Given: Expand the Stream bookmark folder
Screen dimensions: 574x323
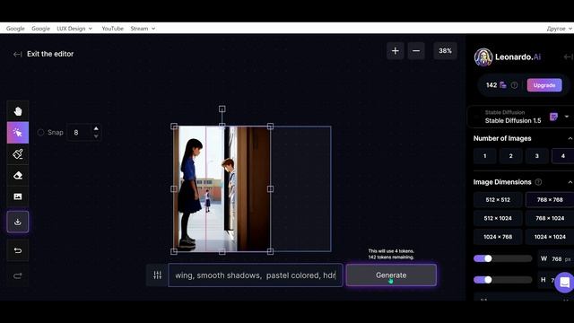Looking at the screenshot, I should tap(143, 28).
